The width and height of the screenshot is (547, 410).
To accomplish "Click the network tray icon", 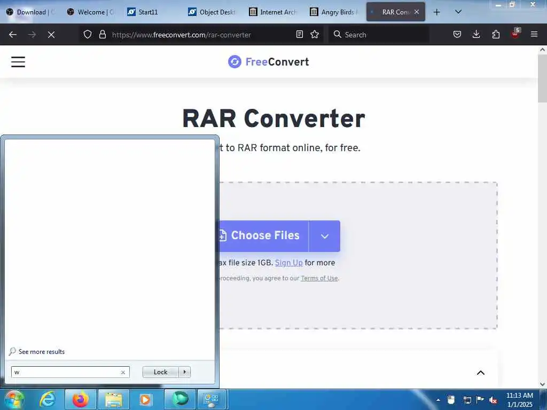I will point(467,400).
